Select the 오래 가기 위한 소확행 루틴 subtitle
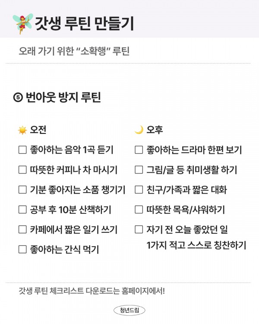Screen dimensions: 259x324 pos(74,51)
